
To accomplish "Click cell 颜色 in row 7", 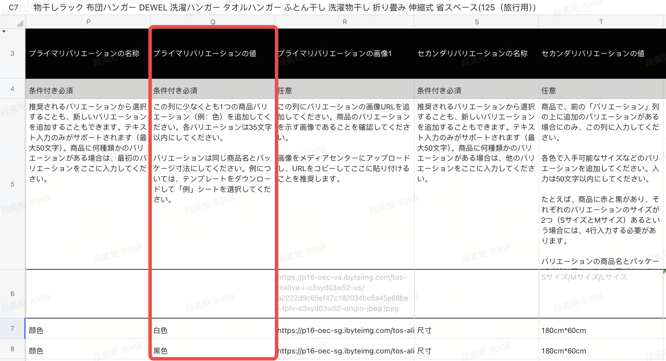I will (88, 329).
